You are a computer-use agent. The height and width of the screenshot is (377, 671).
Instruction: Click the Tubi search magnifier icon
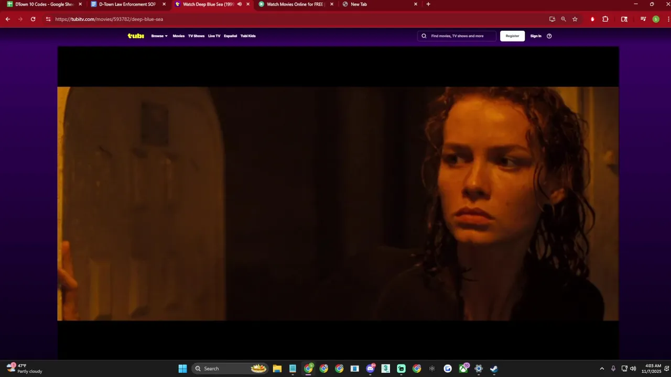pos(424,36)
